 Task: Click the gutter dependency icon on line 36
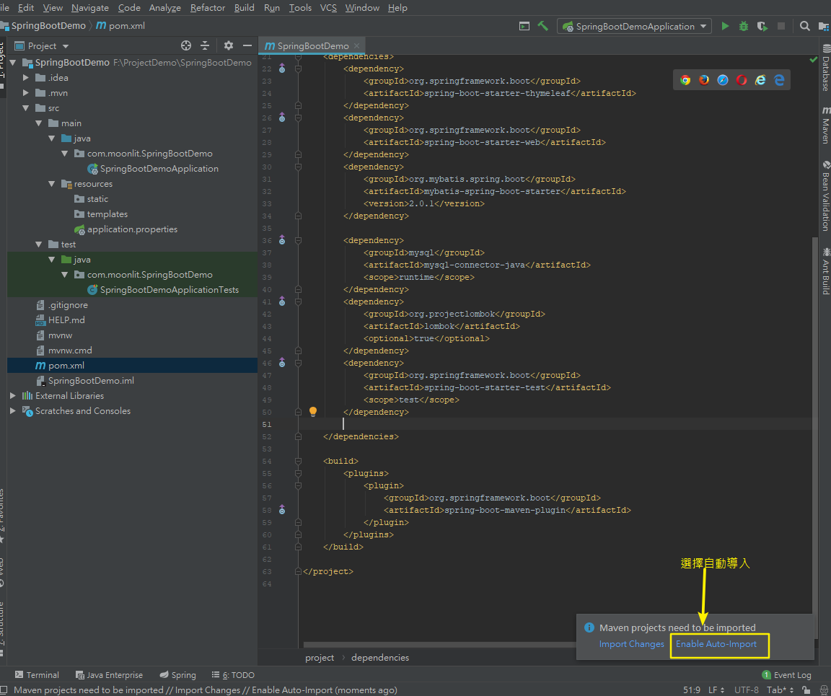[282, 241]
